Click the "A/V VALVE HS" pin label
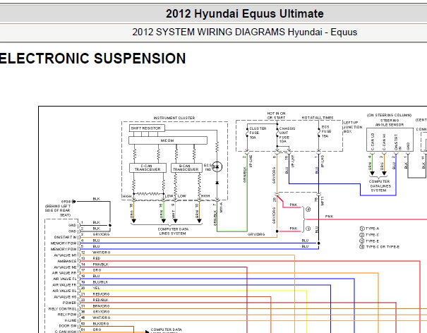 pos(66,297)
